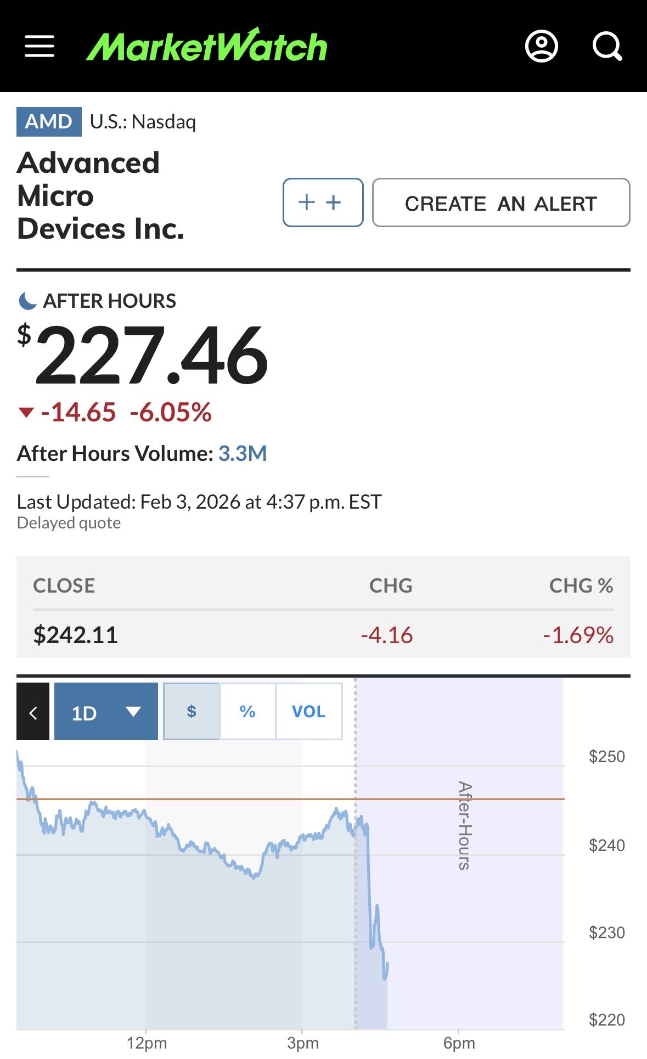
Task: Show volume with the VOL toggle
Action: (308, 712)
